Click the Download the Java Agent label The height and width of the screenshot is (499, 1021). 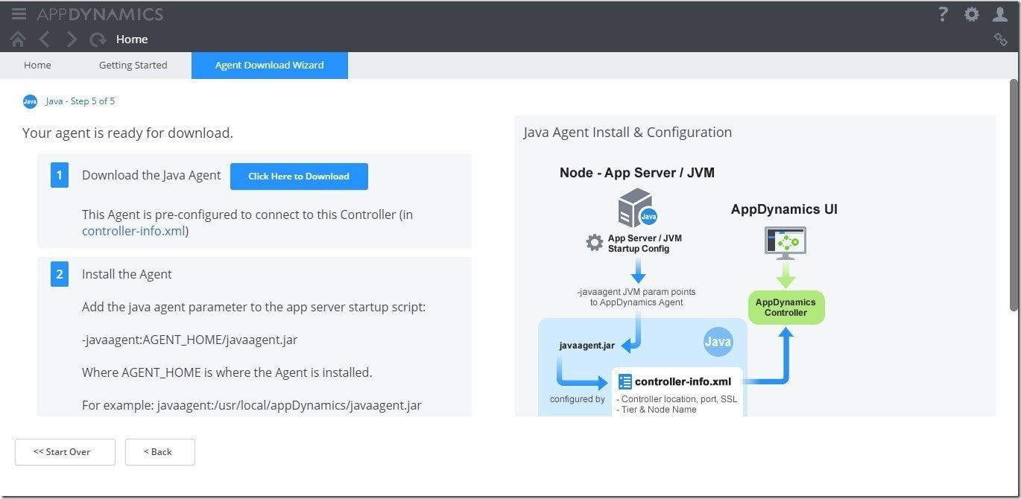point(151,176)
